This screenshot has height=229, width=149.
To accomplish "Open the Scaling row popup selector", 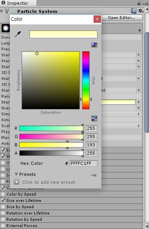I will 138,126.
